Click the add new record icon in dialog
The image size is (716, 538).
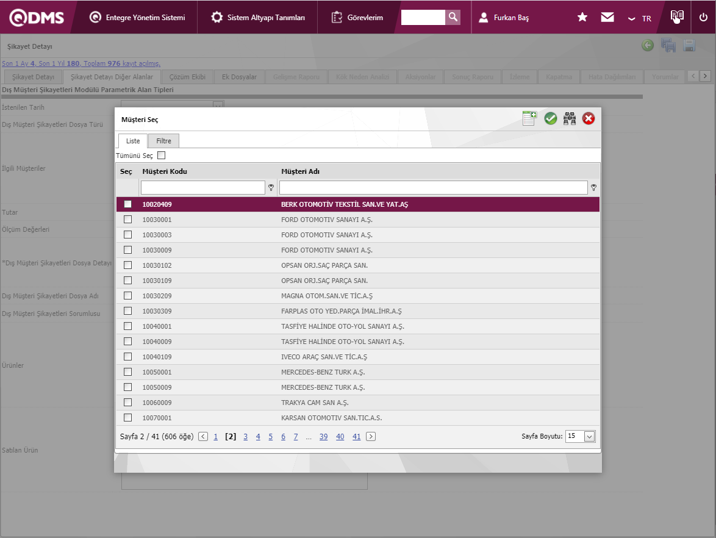(x=529, y=118)
